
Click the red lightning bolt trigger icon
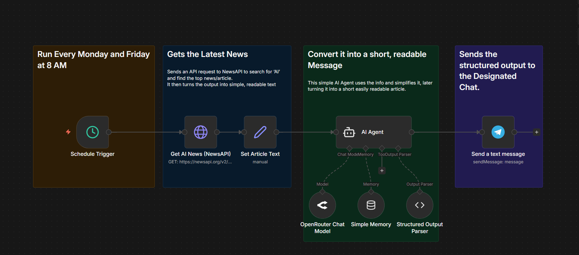[68, 132]
